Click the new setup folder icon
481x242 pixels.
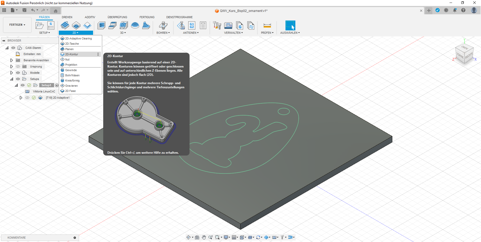pyautogui.click(x=40, y=25)
